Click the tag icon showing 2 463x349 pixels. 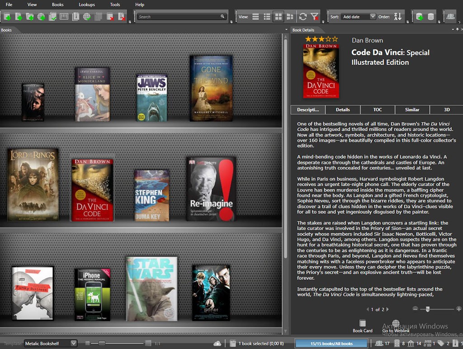(x=441, y=344)
